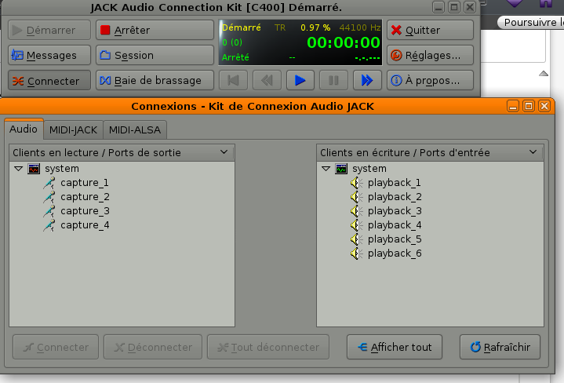The image size is (564, 383).
Task: Click the patchbay icon on Baie de brassage
Action: click(x=105, y=80)
